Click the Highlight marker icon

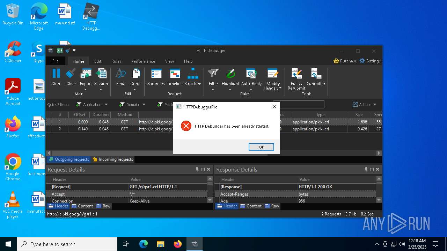tap(230, 74)
